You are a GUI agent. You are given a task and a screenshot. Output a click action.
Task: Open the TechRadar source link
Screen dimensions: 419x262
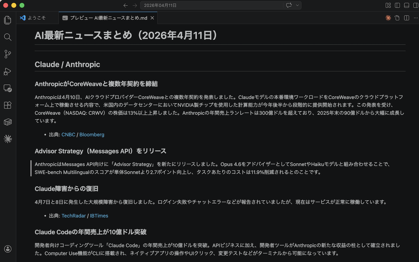pos(73,216)
